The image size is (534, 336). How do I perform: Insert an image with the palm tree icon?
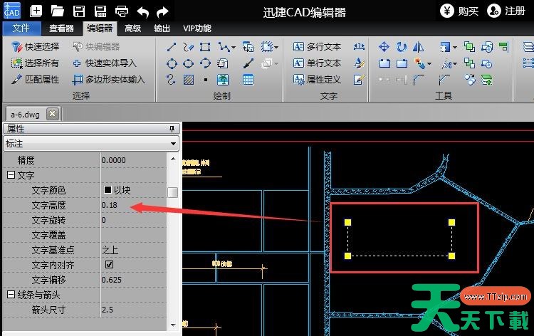(x=223, y=80)
